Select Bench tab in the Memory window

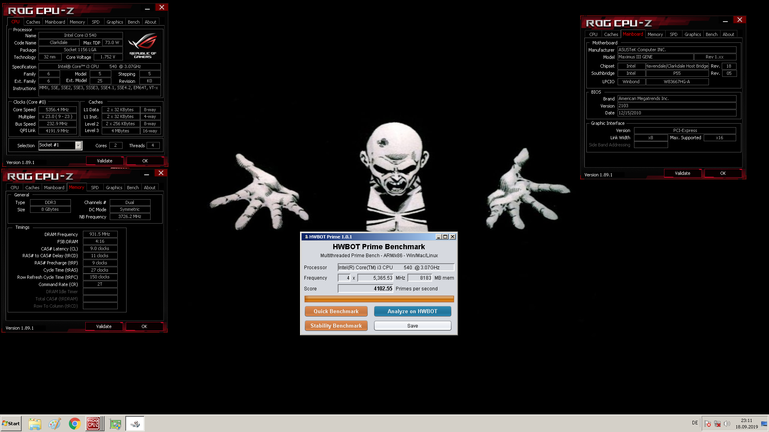point(133,188)
